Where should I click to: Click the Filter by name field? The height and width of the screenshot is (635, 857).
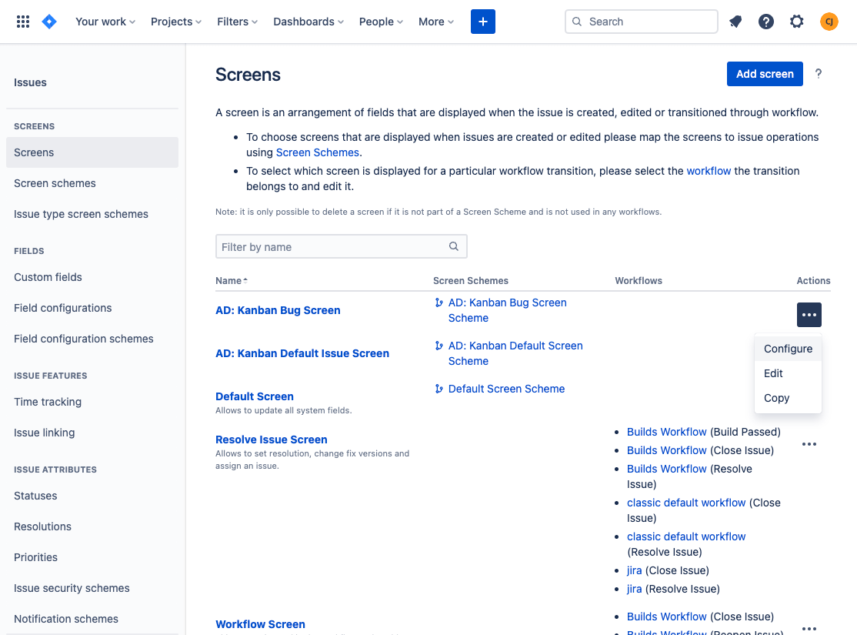point(341,246)
